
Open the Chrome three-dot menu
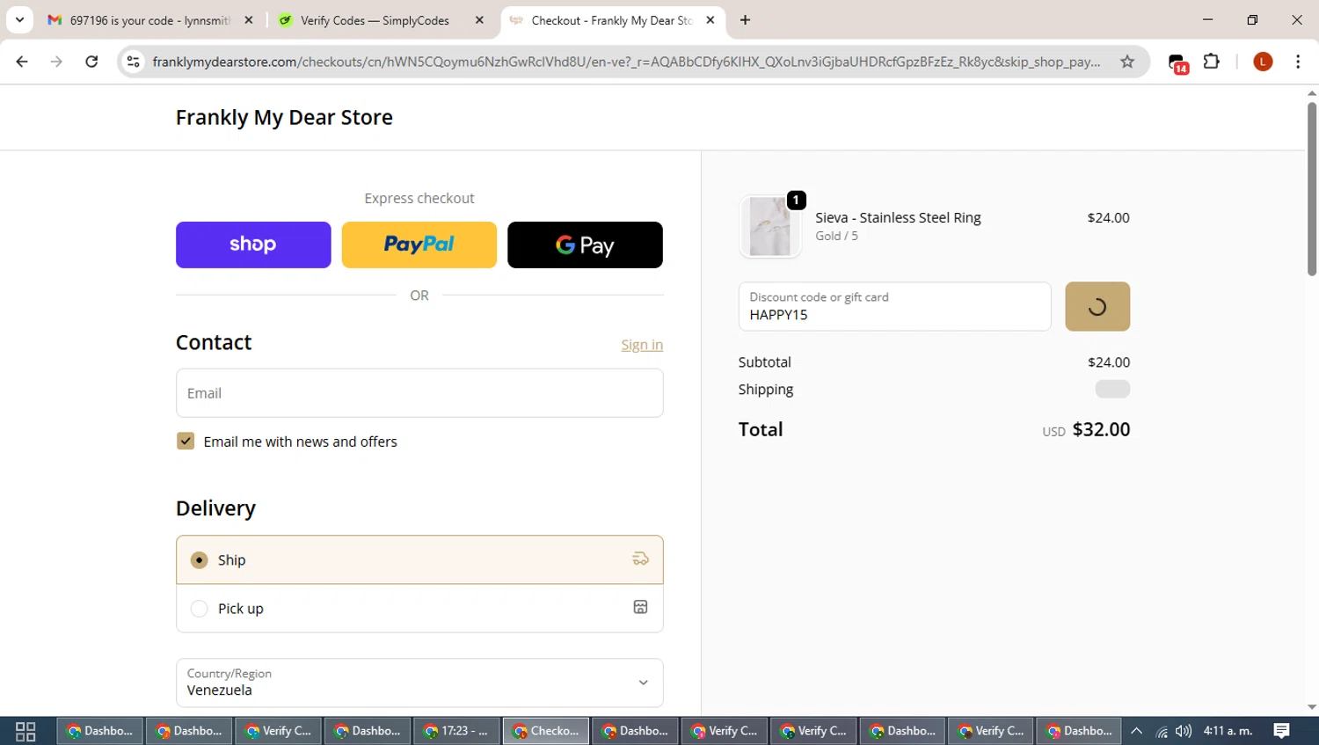[1298, 62]
